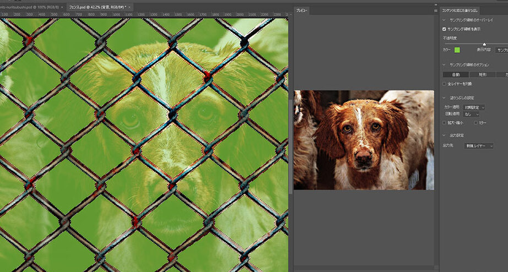
Task: Click the カラー適用 label text
Action: click(452, 107)
